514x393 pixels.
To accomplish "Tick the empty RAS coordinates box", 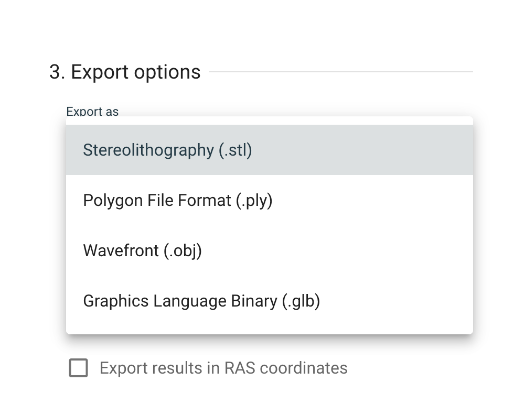I will (79, 368).
